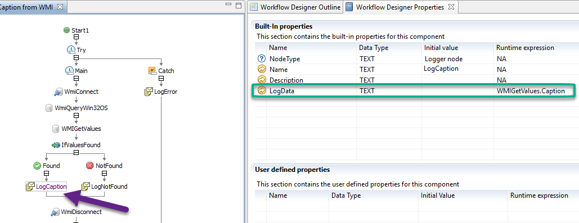Click the Description property row icon

(x=262, y=80)
